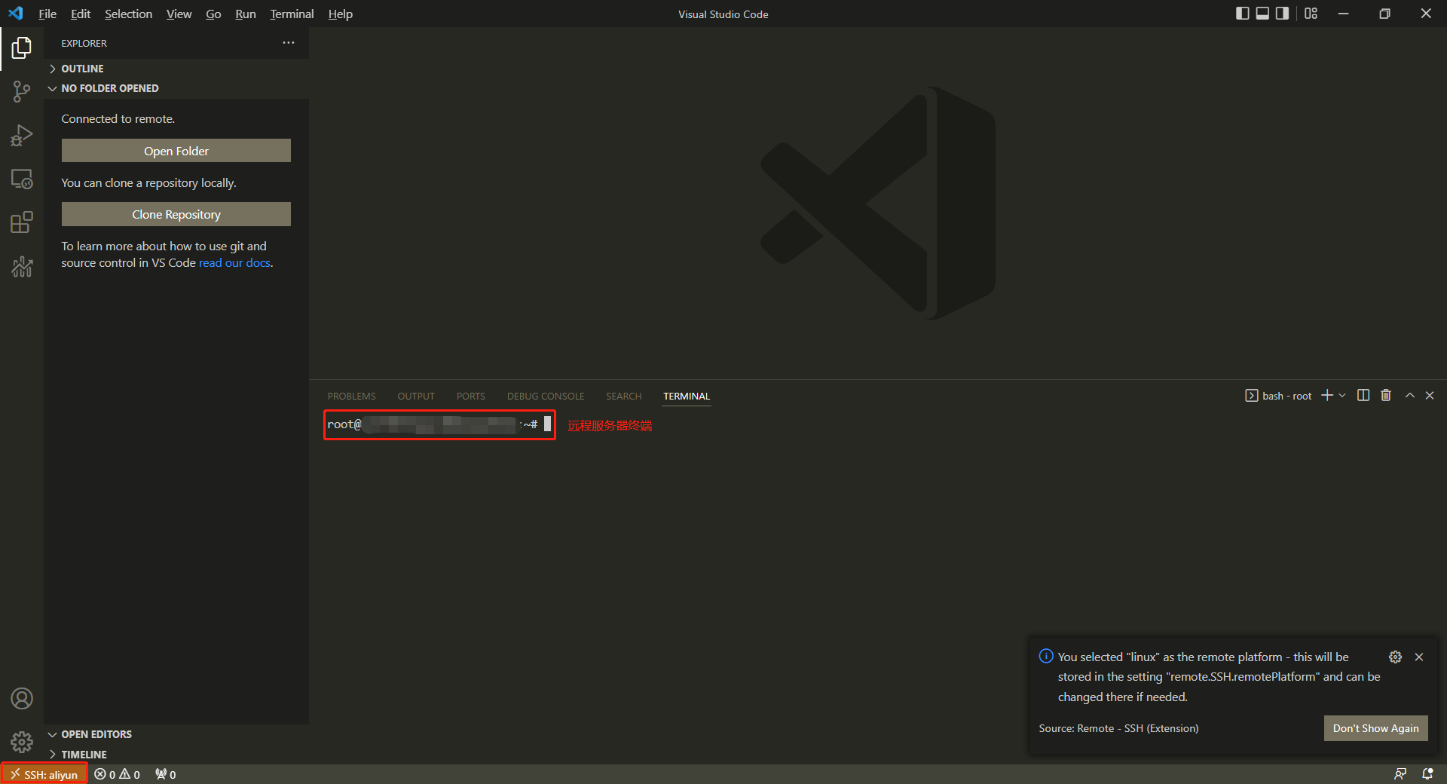Open the Accounts menu icon
The image size is (1447, 784).
(22, 699)
